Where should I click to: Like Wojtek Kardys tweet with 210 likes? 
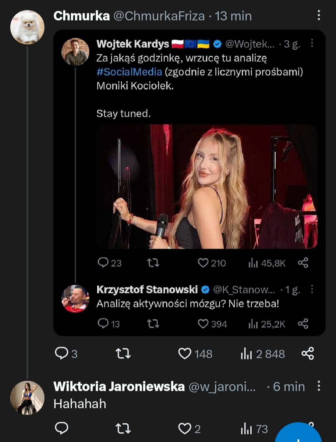pos(203,263)
